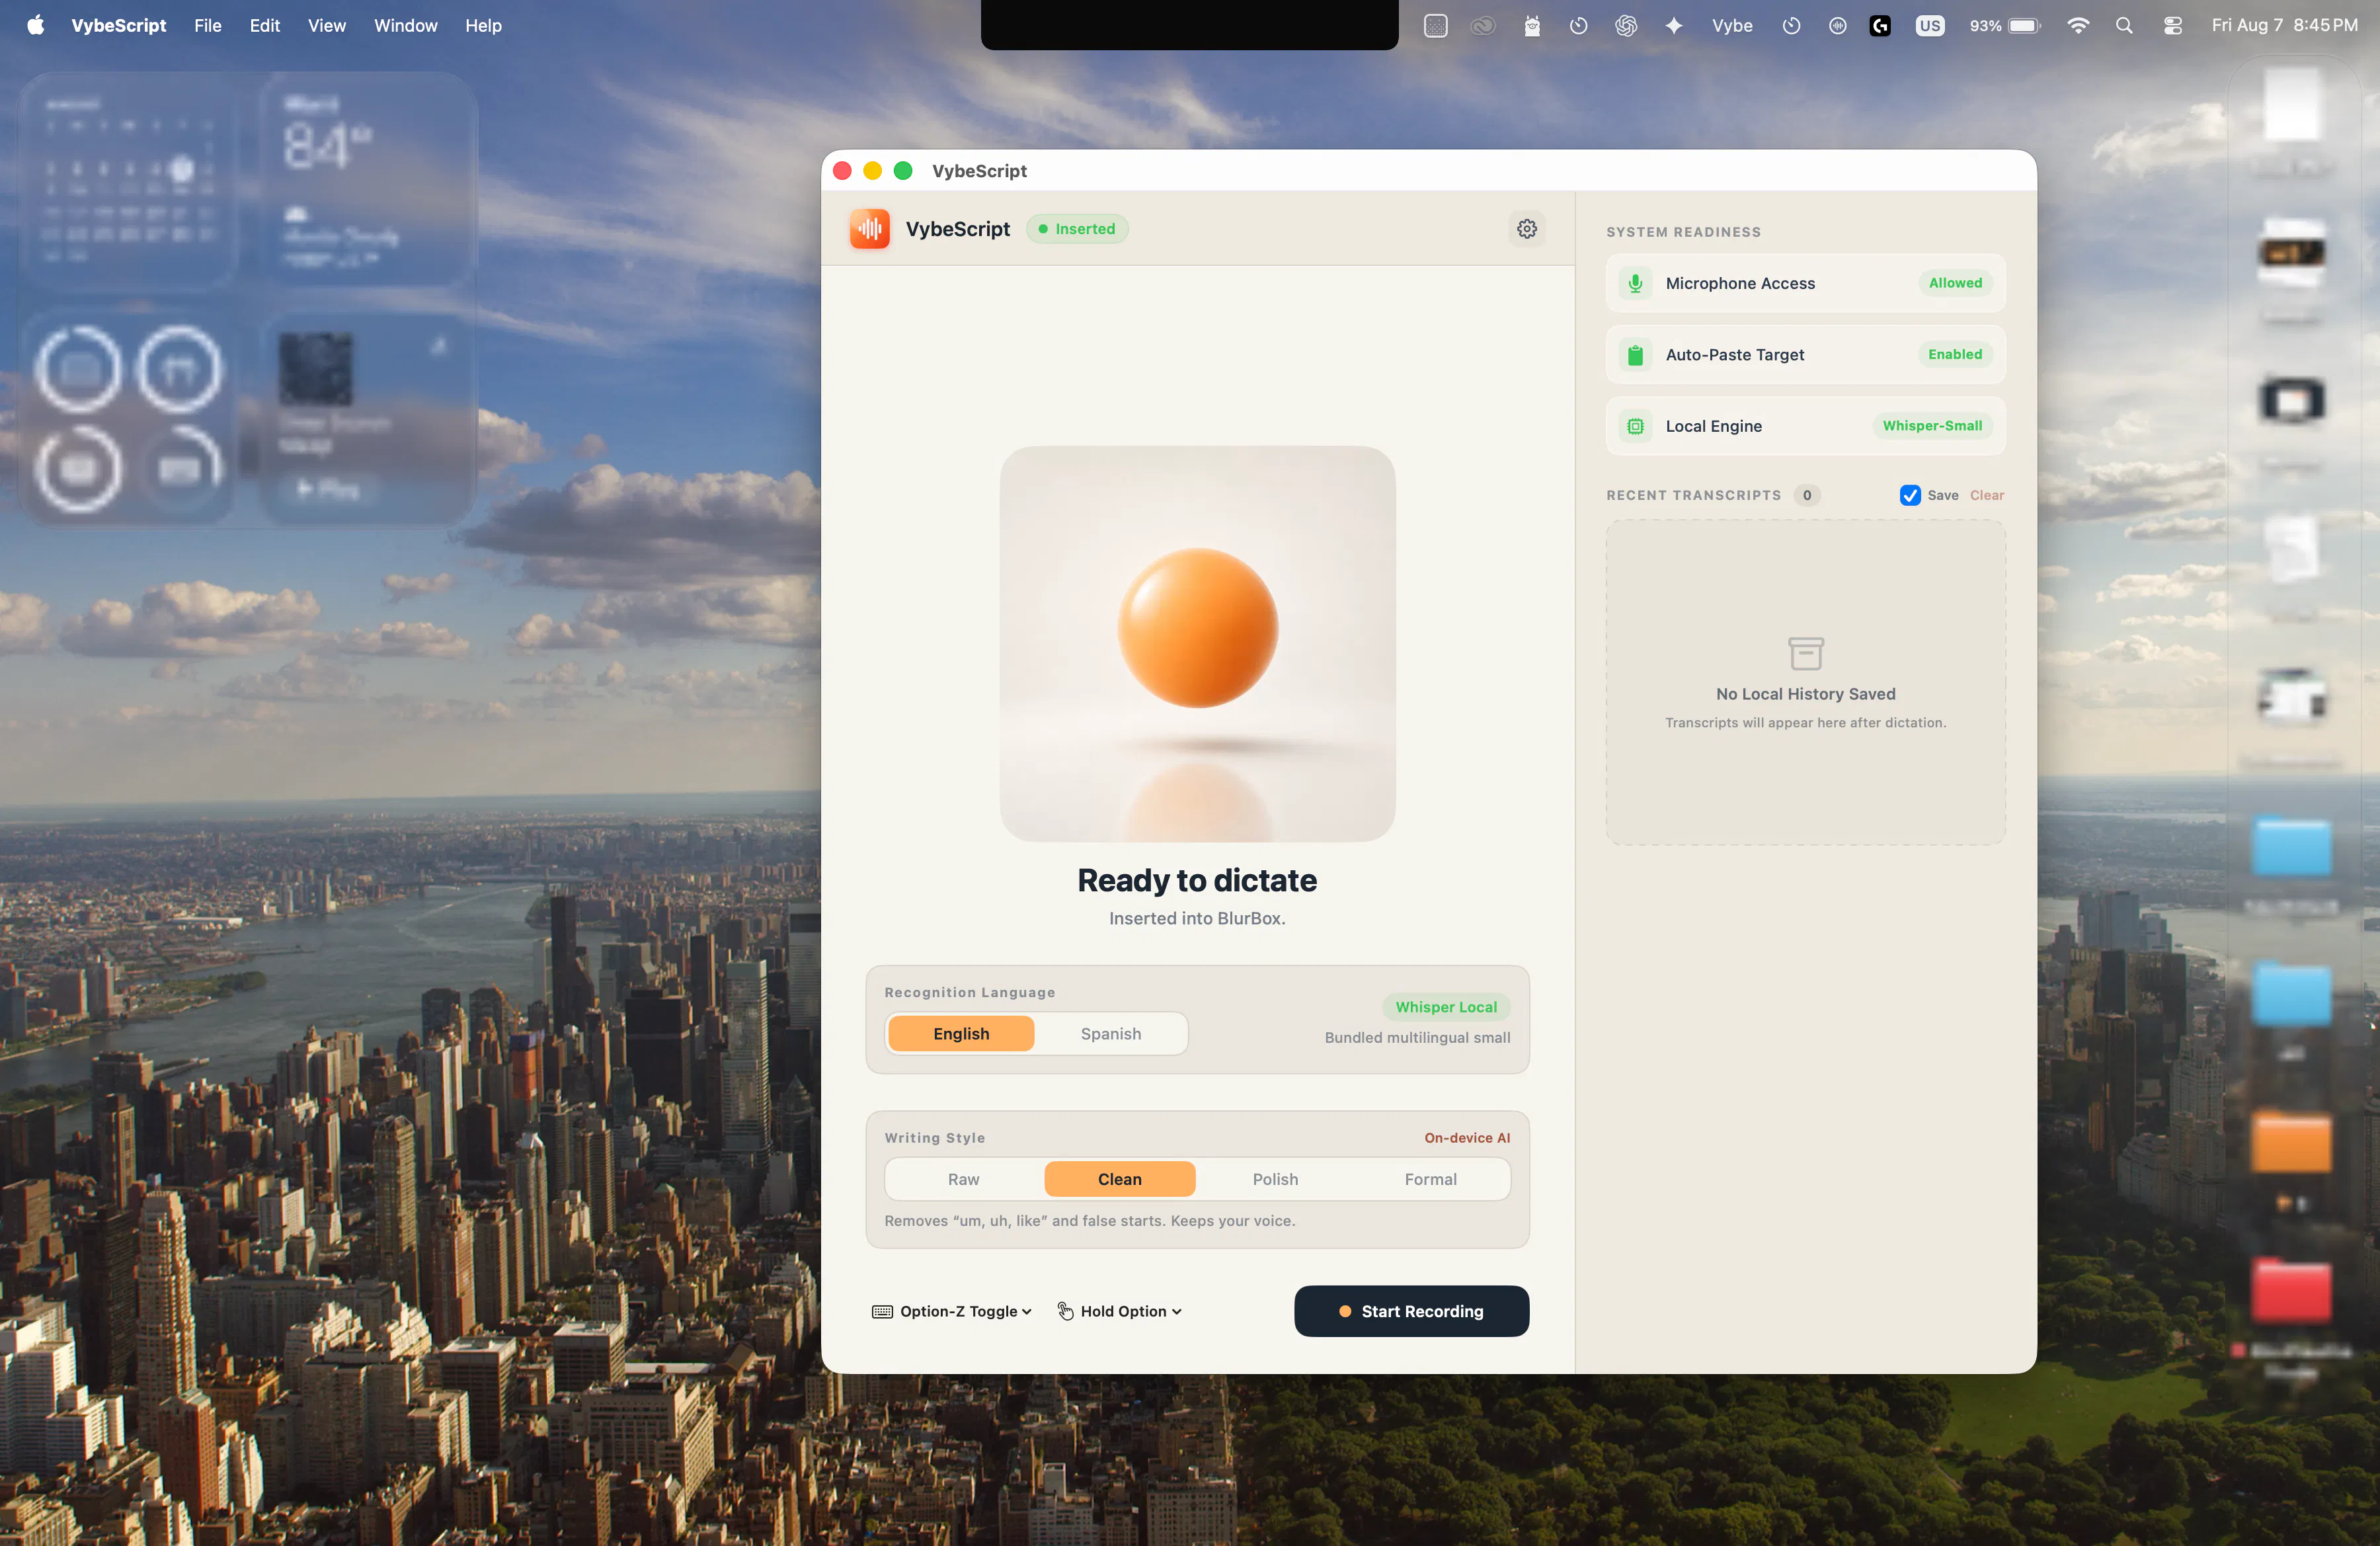Clear the recent transcripts
This screenshot has width=2380, height=1546.
tap(1986, 495)
